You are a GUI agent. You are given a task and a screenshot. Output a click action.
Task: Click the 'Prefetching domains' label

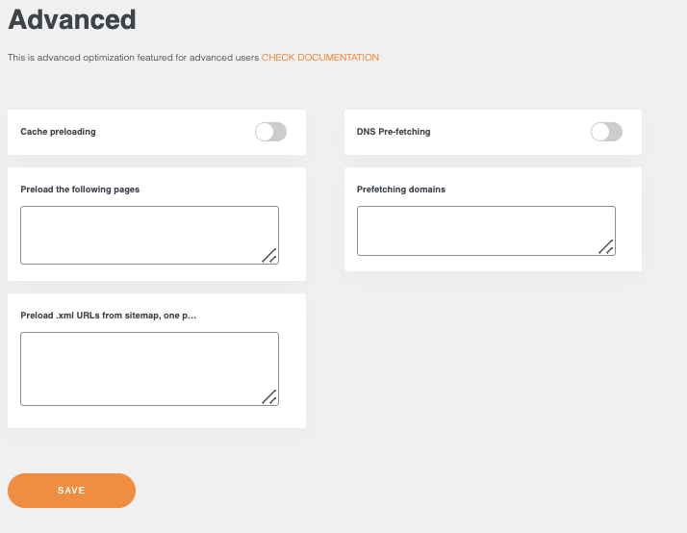click(401, 190)
